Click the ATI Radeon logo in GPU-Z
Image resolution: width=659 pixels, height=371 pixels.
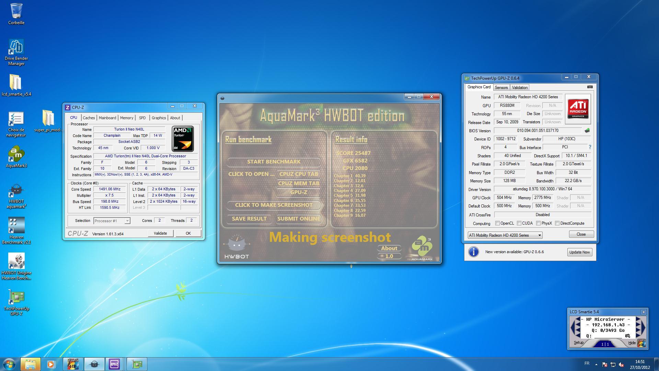[x=578, y=109]
